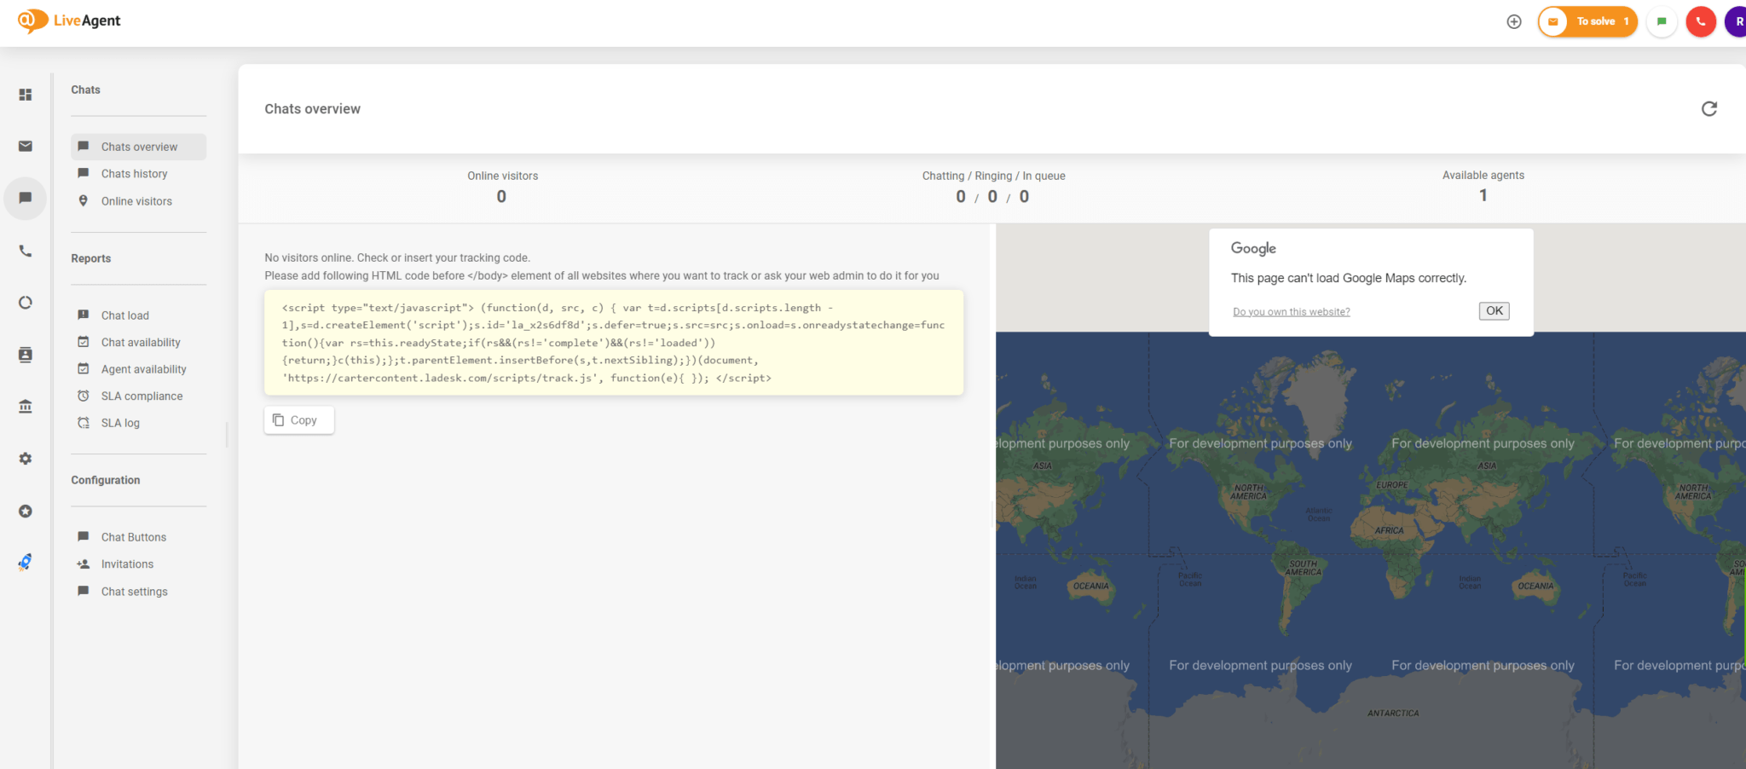Go to Chat Buttons configuration
The width and height of the screenshot is (1746, 769).
pyautogui.click(x=133, y=537)
